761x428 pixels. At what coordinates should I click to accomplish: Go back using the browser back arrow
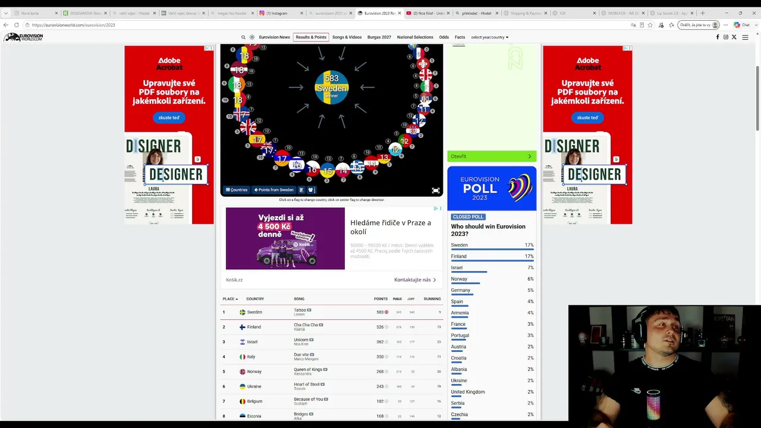click(6, 25)
